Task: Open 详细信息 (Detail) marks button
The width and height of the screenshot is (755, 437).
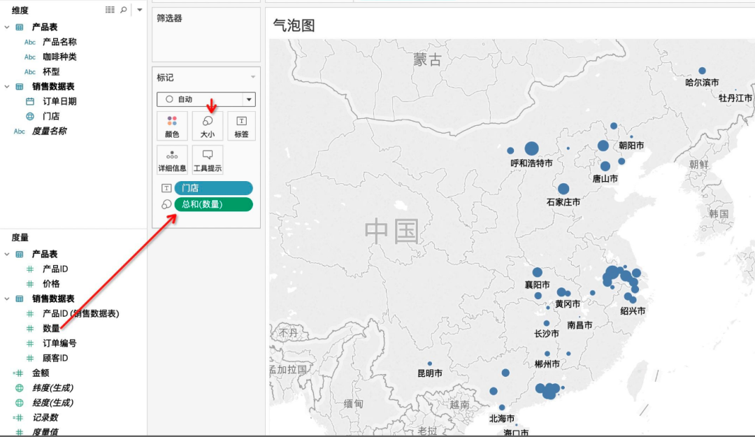Action: tap(172, 159)
